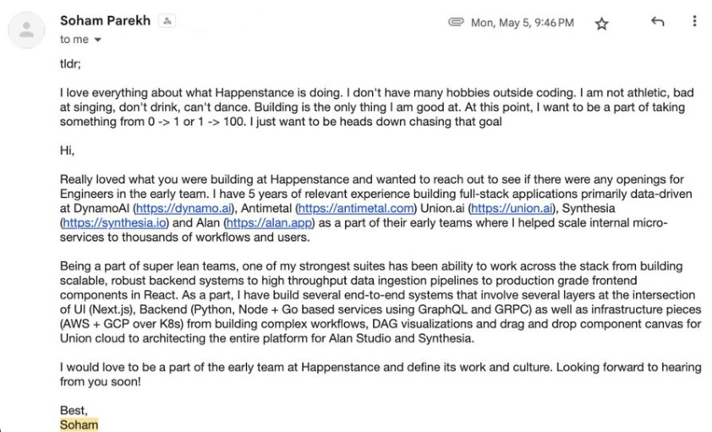Reply using the arrow icon
The width and height of the screenshot is (712, 432).
657,23
